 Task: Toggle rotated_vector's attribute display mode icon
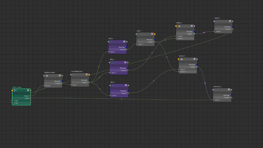point(59,75)
